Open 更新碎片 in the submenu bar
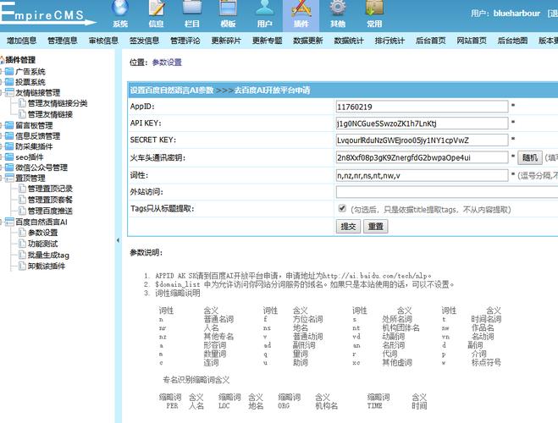The height and width of the screenshot is (423, 558). click(x=226, y=41)
